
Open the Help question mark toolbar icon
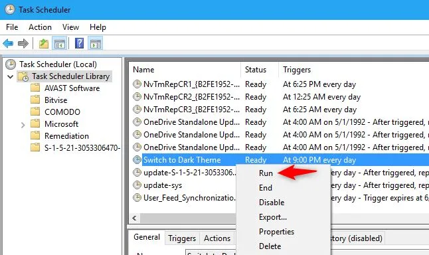(79, 43)
